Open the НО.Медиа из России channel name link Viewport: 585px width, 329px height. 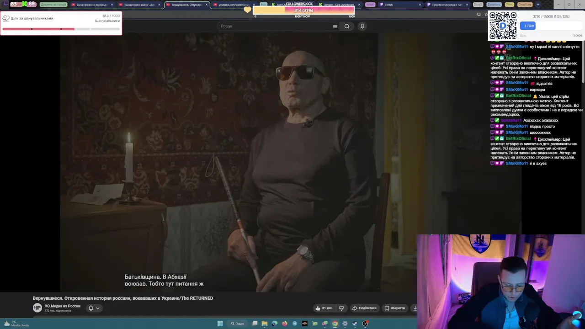(x=62, y=306)
